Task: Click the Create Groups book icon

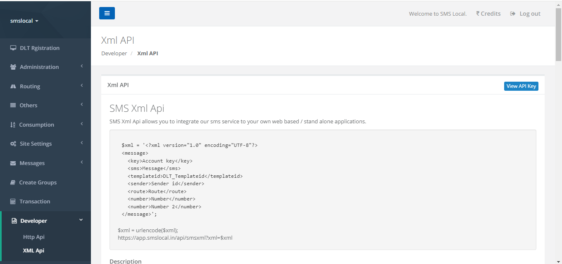Action: coord(12,182)
